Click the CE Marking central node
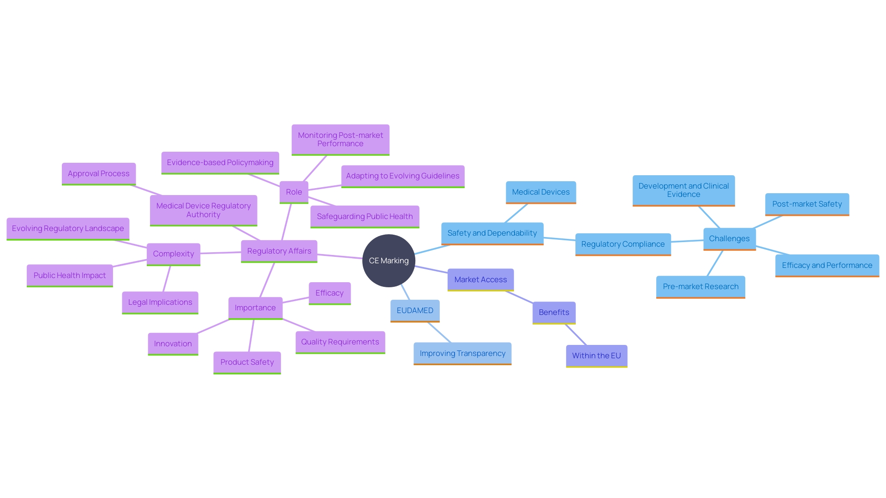Viewport: 886px width, 498px height. coord(387,261)
